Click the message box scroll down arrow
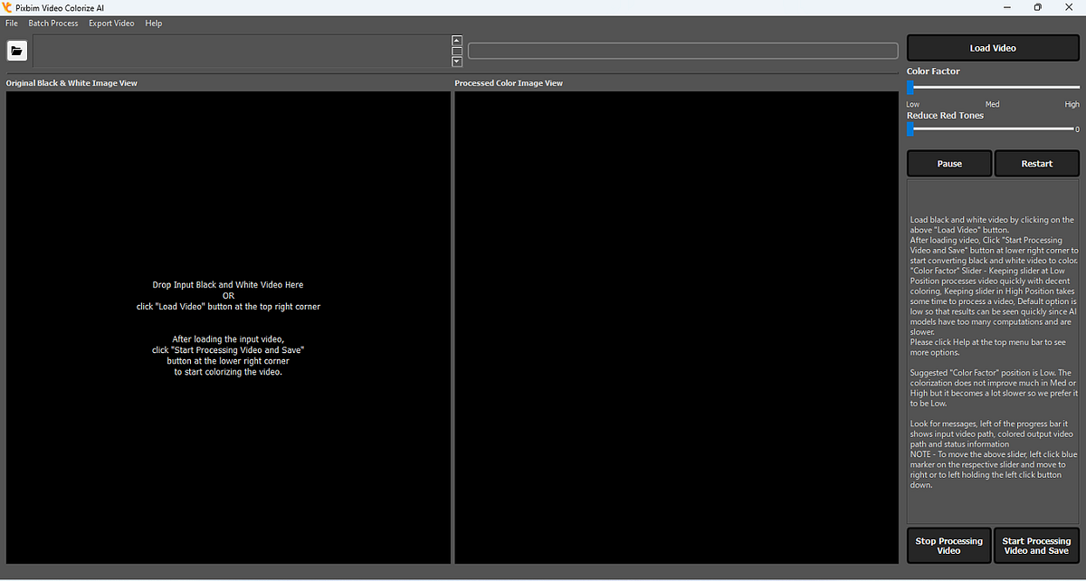 pyautogui.click(x=457, y=62)
